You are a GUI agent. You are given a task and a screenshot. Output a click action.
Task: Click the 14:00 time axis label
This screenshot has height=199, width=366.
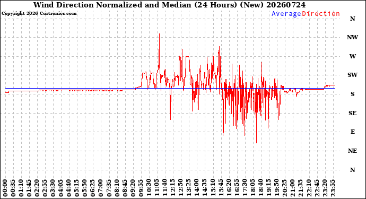(x=197, y=188)
